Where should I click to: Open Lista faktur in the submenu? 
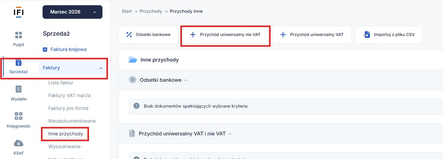point(61,83)
